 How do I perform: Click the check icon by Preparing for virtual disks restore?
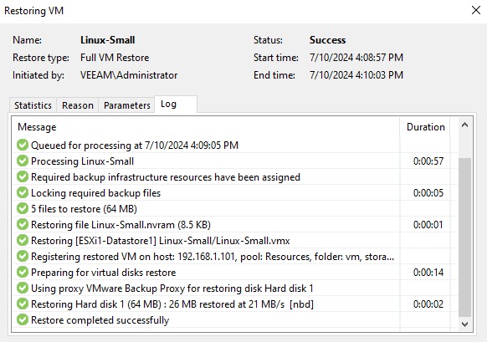[23, 272]
